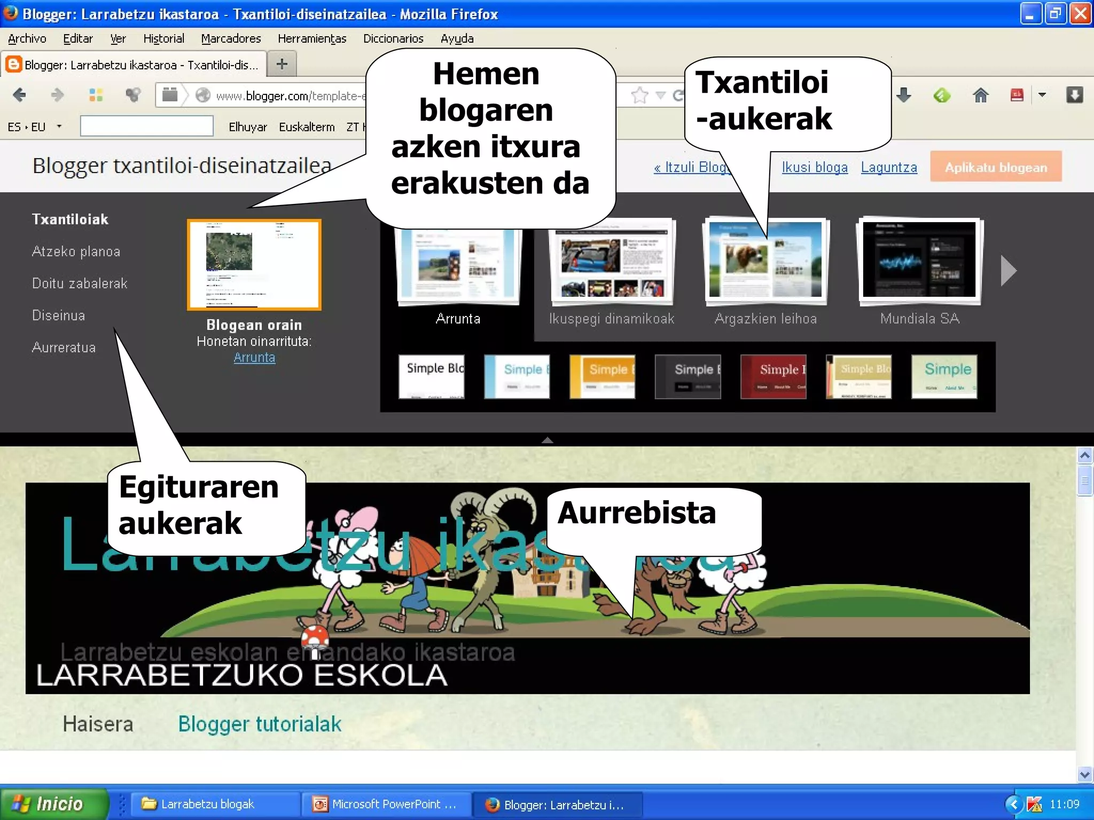Collapse the template designer panel arrow
Image resolution: width=1094 pixels, height=820 pixels.
[x=547, y=440]
